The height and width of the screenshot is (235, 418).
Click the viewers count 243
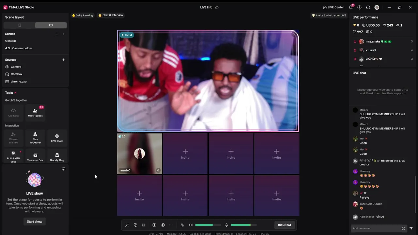388,25
